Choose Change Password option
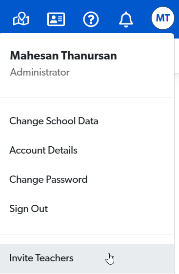 point(87,179)
